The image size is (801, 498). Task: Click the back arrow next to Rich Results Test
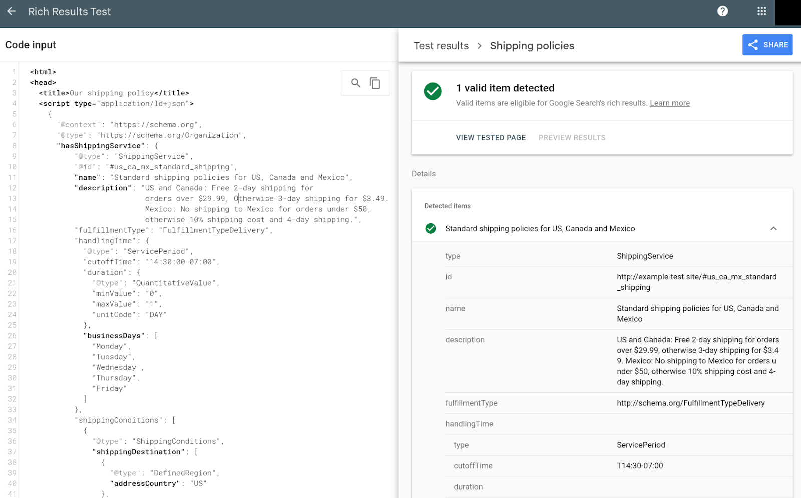pos(11,12)
